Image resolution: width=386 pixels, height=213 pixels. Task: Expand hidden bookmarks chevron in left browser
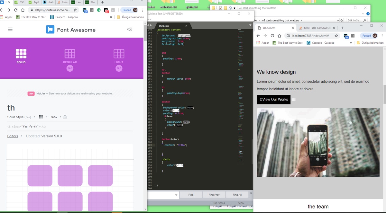[x=111, y=17]
